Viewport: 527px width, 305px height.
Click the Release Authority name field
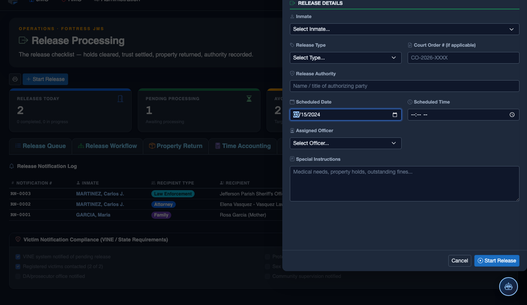(x=404, y=86)
